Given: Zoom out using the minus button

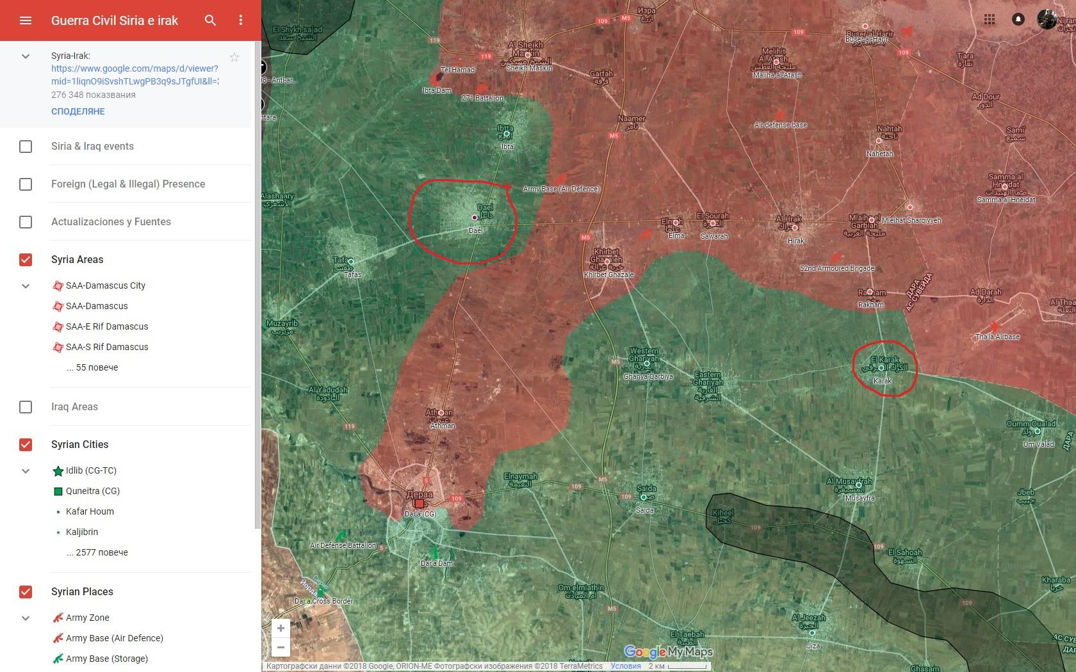Looking at the screenshot, I should click(x=281, y=647).
